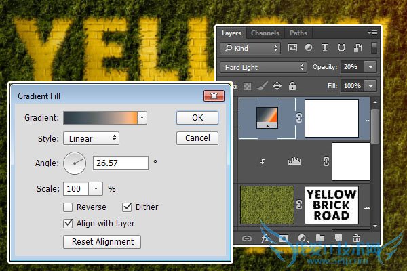
Task: Open the Opacity slider arrow
Action: pos(370,67)
